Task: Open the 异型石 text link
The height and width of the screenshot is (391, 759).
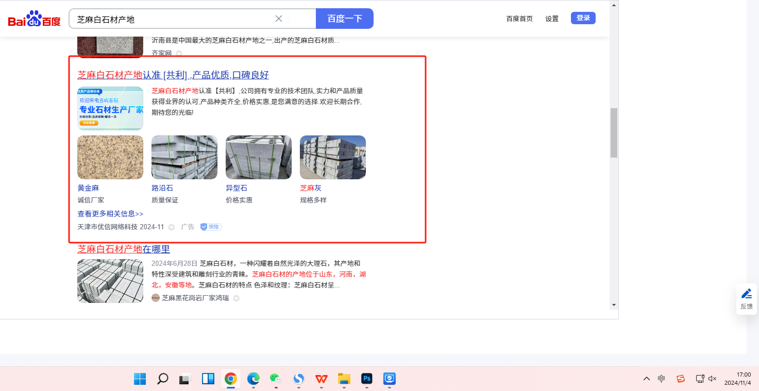Action: pyautogui.click(x=237, y=188)
